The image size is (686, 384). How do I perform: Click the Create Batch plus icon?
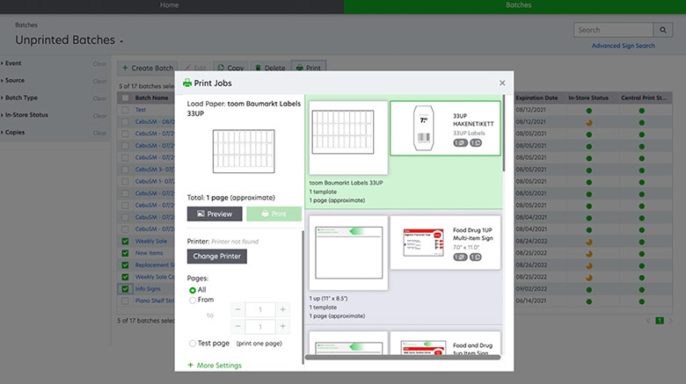coord(126,68)
